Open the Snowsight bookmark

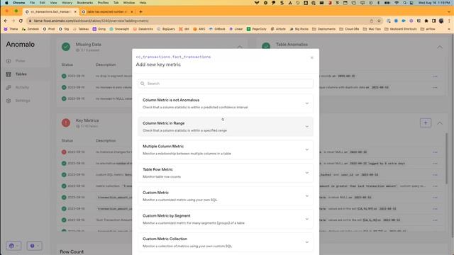pyautogui.click(x=119, y=29)
